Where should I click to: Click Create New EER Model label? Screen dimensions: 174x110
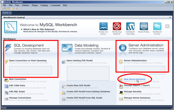(78, 85)
